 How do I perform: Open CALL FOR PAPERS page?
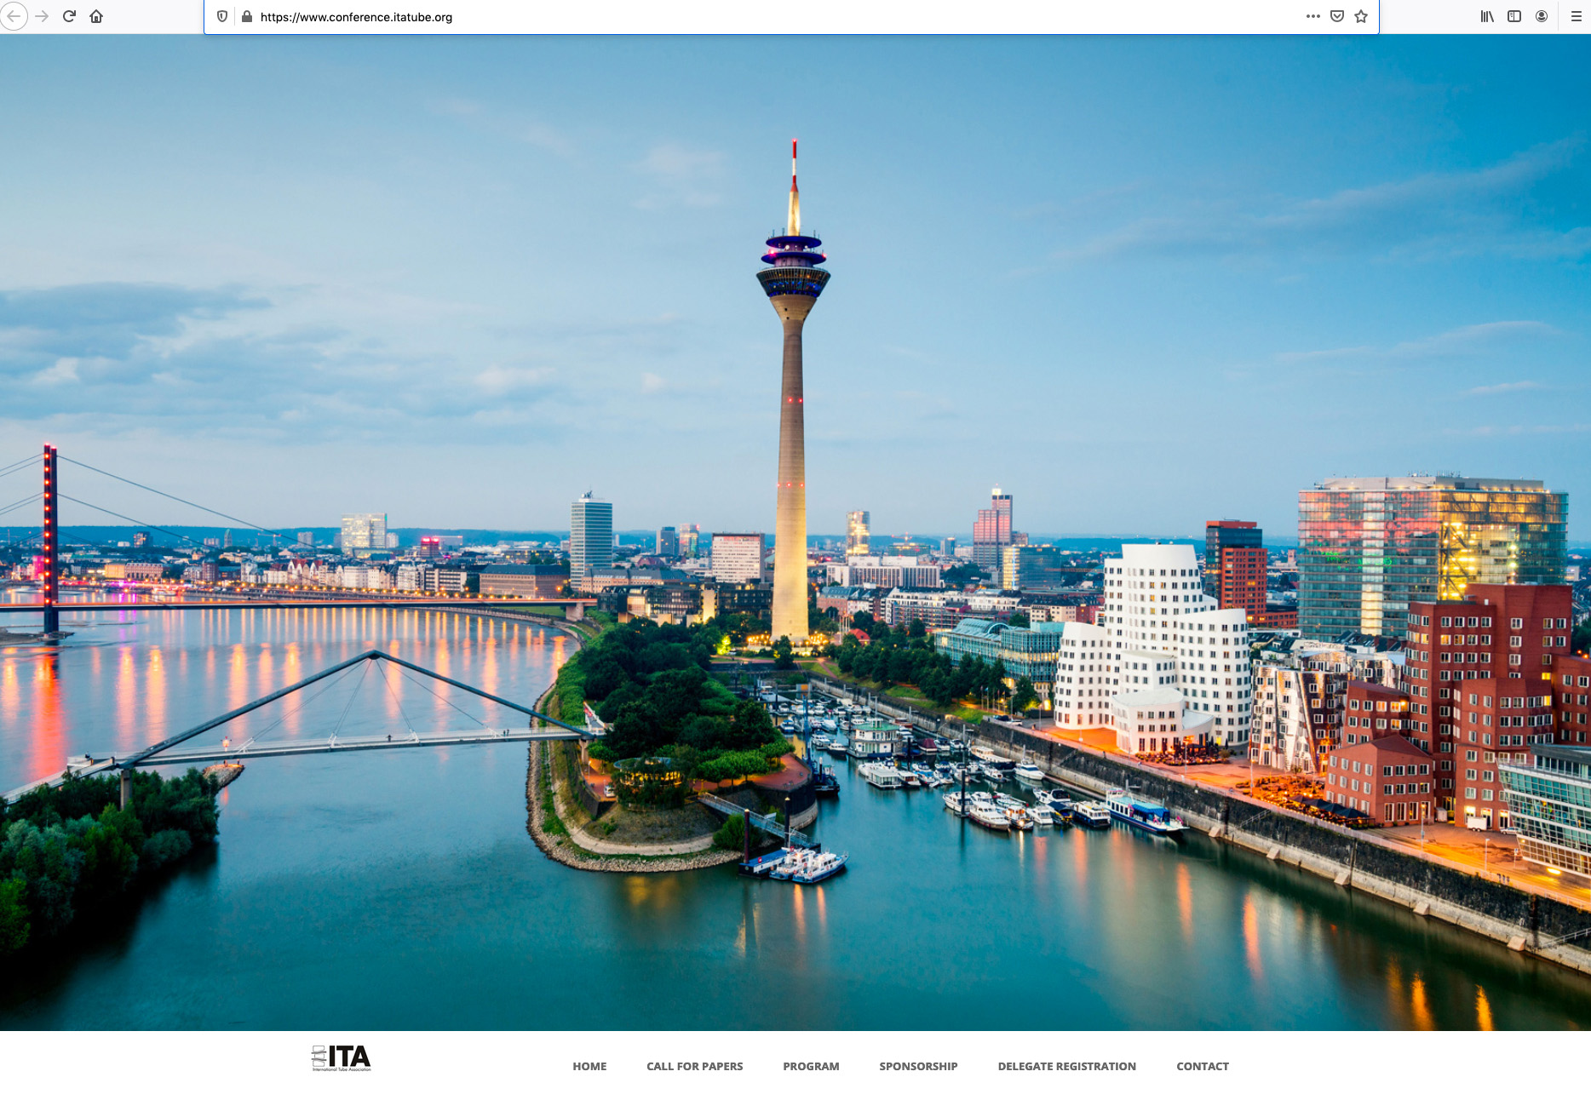point(694,1066)
